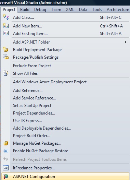The height and width of the screenshot is (180, 130).
Task: Click the Show All Files icon
Action: coord(6,73)
